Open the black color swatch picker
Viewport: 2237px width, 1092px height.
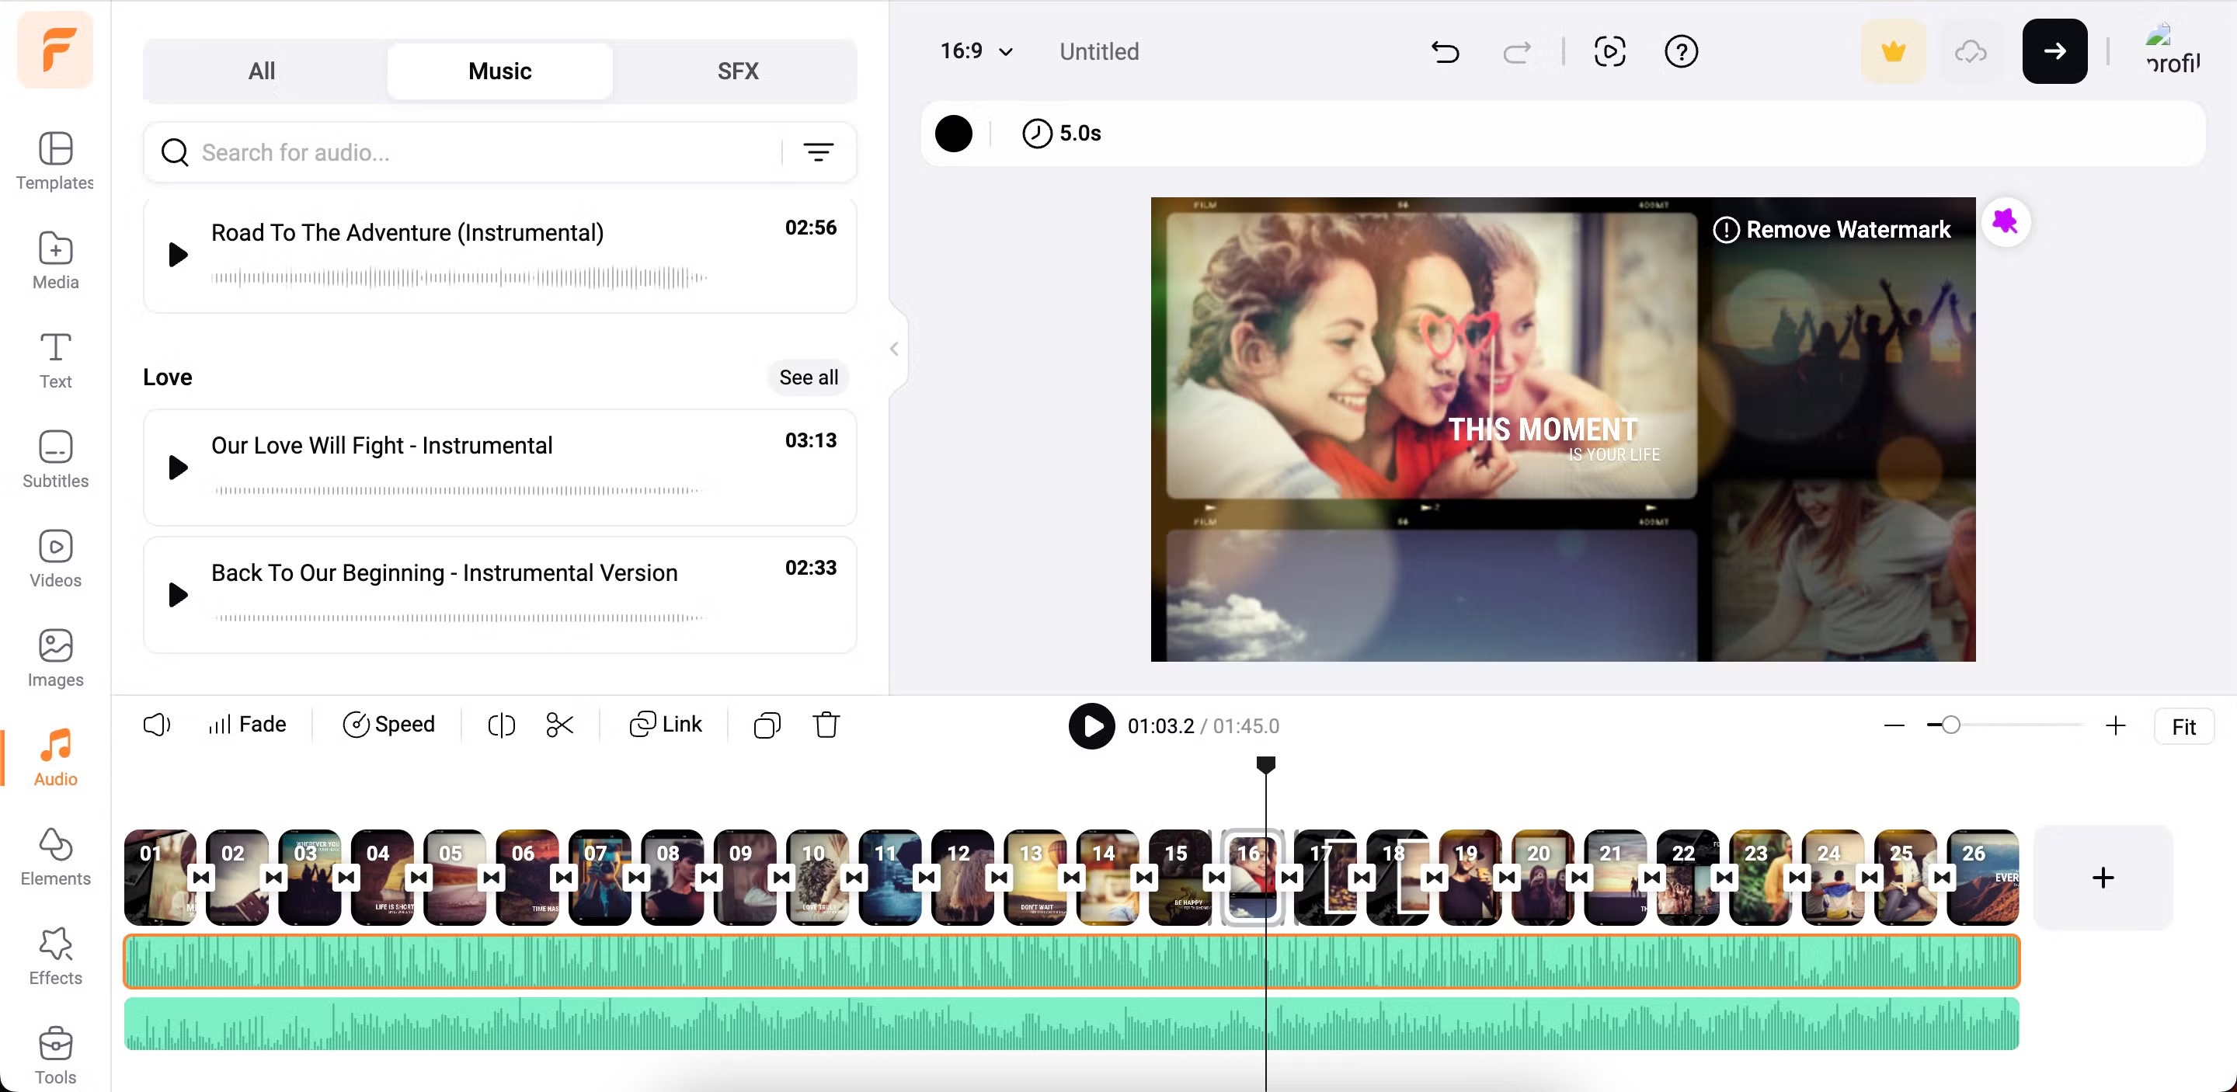(954, 134)
